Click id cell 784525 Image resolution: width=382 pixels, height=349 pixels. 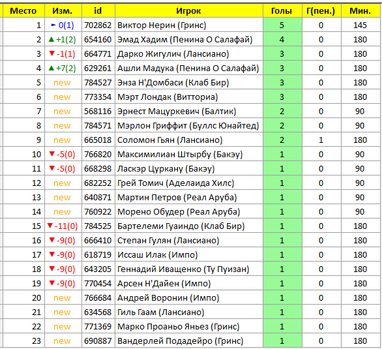pyautogui.click(x=98, y=226)
